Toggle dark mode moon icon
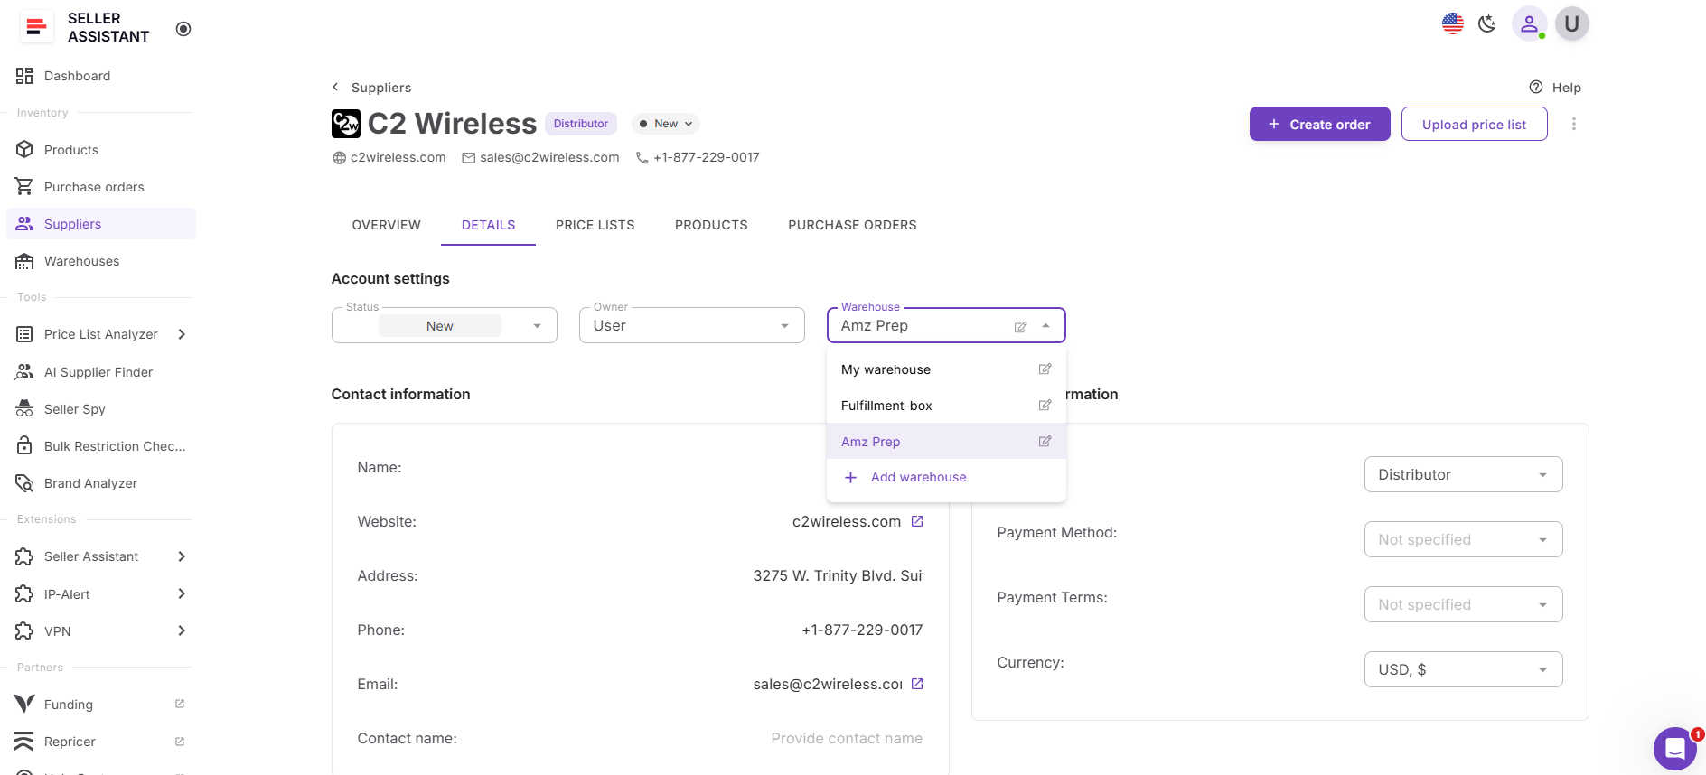Screen dimensions: 1706x775 (1487, 24)
